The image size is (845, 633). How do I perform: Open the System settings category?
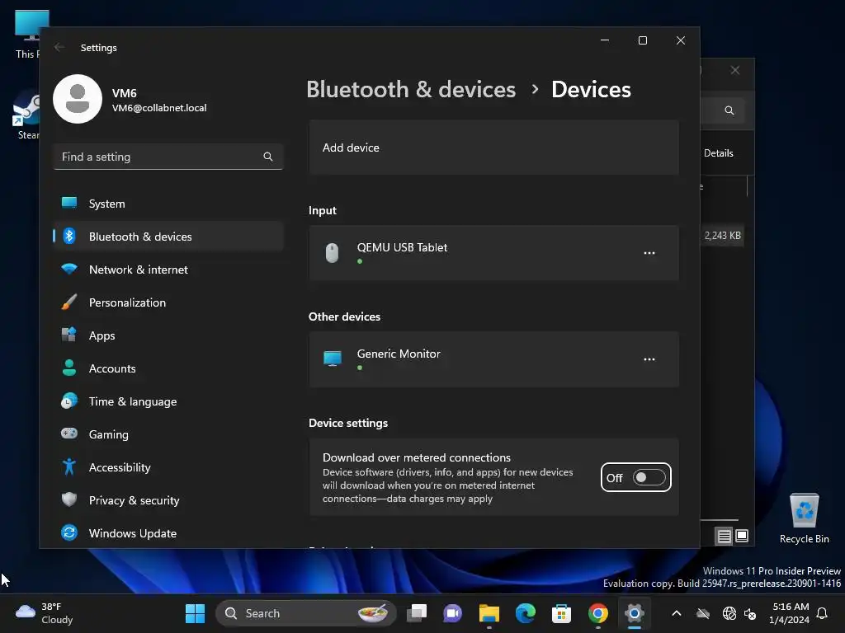coord(168,204)
